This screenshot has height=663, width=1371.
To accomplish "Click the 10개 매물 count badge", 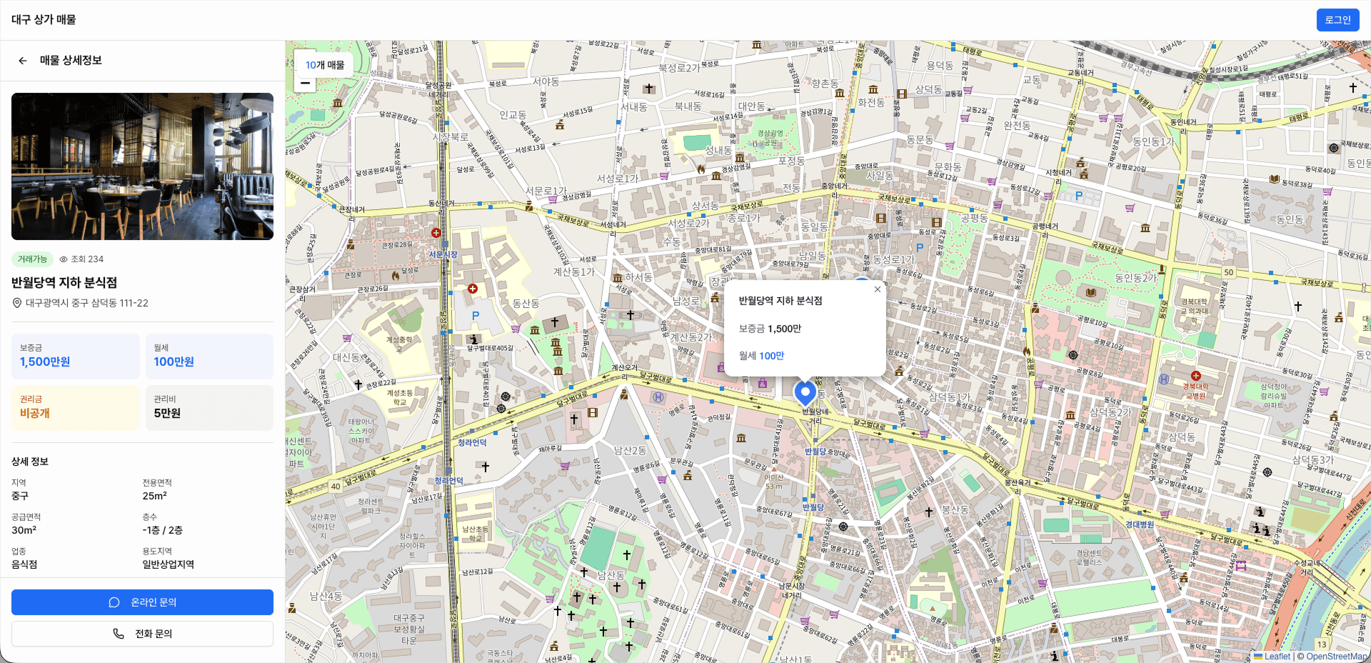I will tap(324, 65).
